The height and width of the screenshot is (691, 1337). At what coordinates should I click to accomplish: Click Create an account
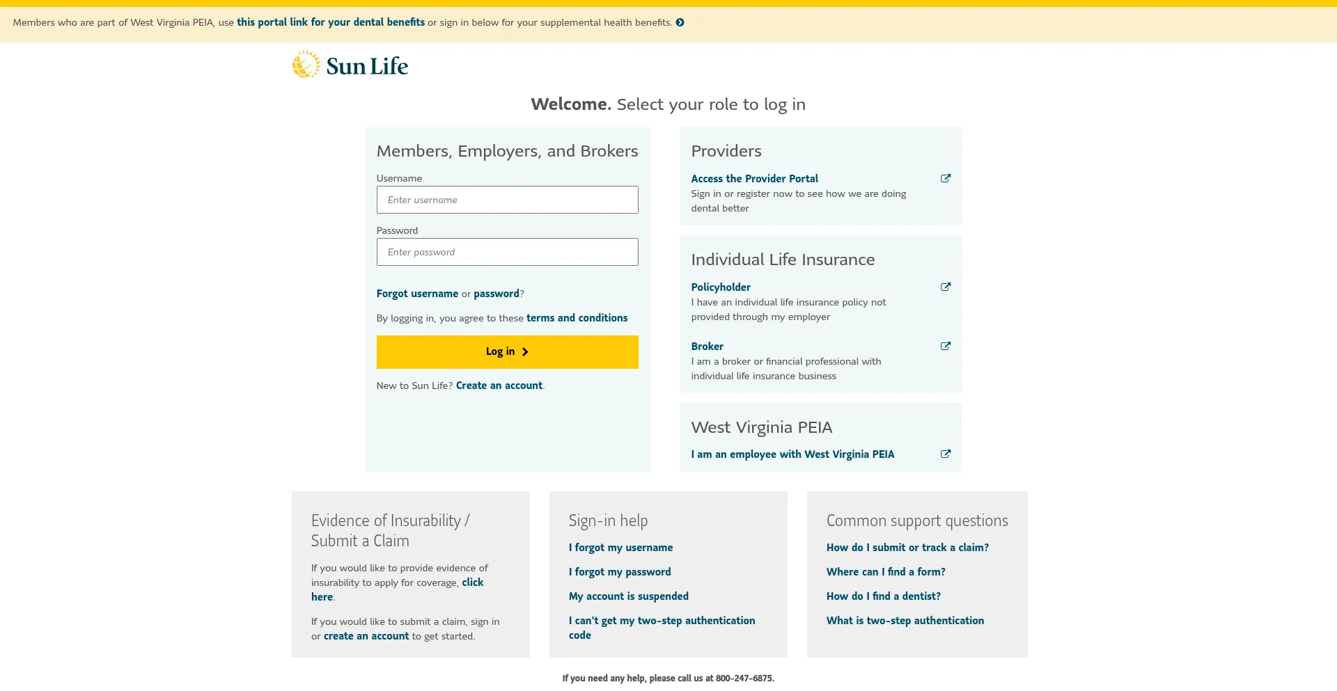(x=499, y=385)
